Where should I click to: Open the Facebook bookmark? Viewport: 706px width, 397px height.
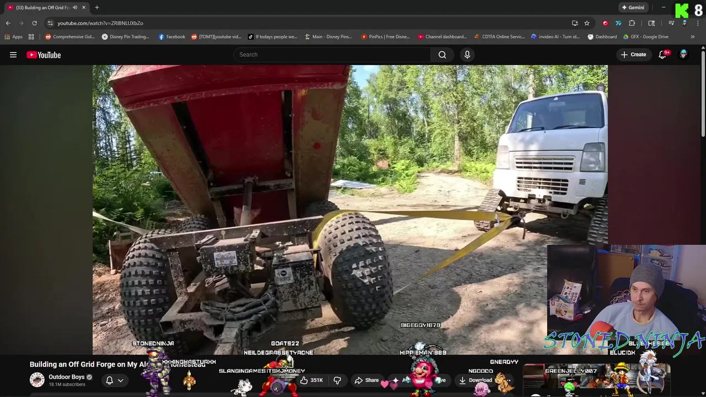[x=172, y=37]
